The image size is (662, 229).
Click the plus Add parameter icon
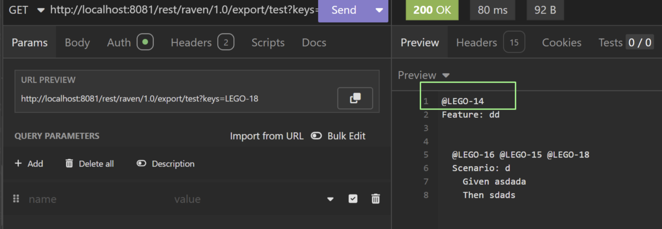[x=18, y=164]
